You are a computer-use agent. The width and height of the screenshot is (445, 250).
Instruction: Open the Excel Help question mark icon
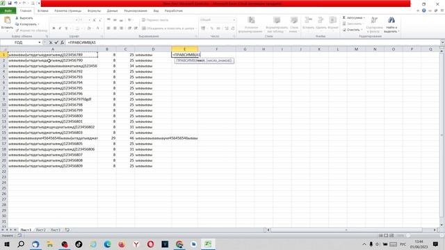pyautogui.click(x=423, y=10)
